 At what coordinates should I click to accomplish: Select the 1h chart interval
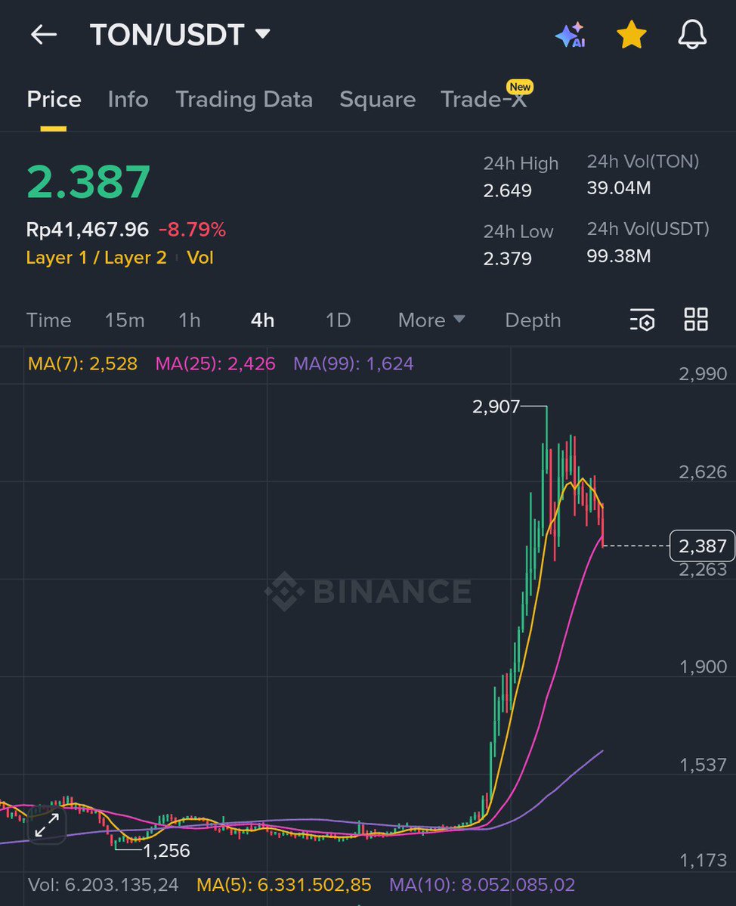[x=190, y=320]
